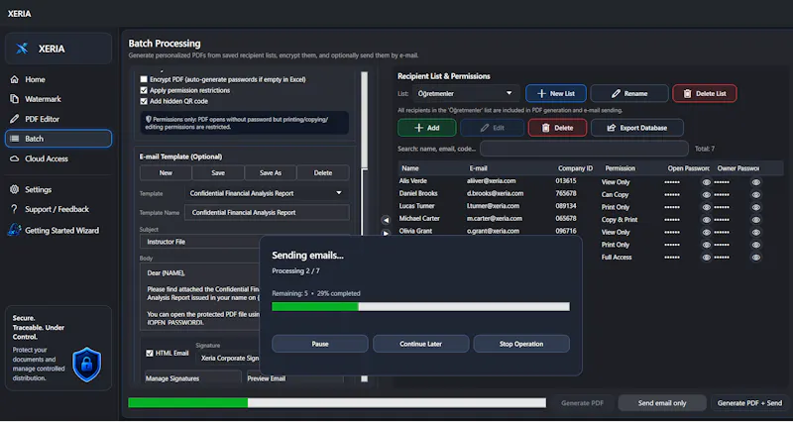Click the left-pointing panel collapse arrow
Image resolution: width=793 pixels, height=422 pixels.
point(386,220)
